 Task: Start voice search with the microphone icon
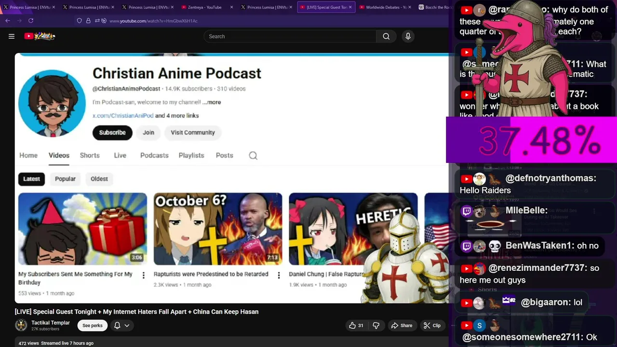[x=408, y=36]
